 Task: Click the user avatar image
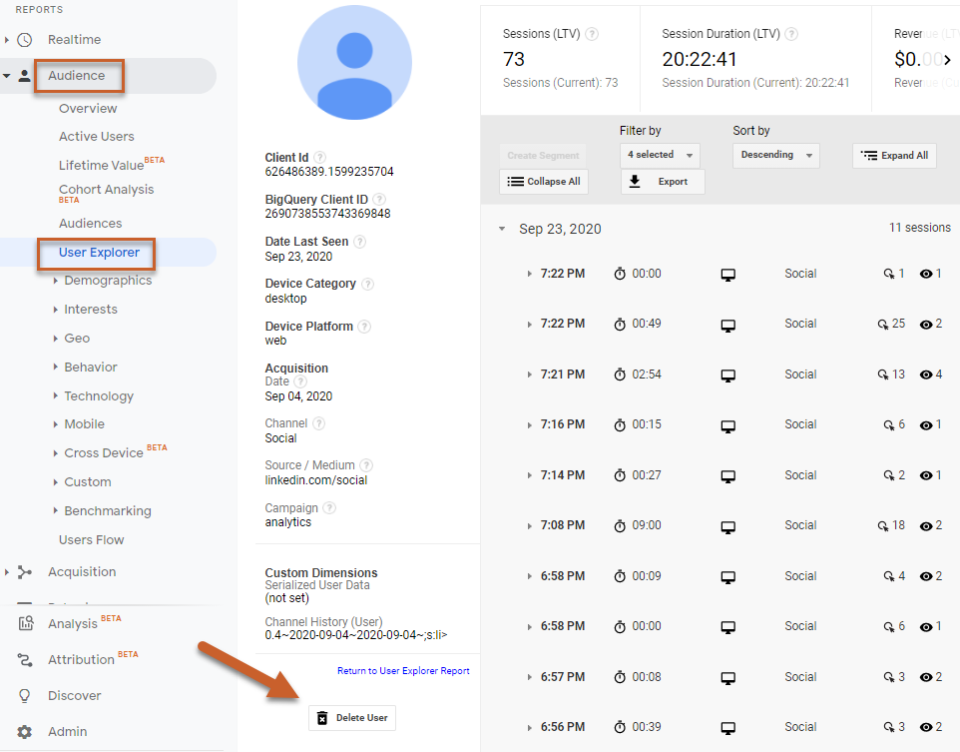tap(354, 62)
